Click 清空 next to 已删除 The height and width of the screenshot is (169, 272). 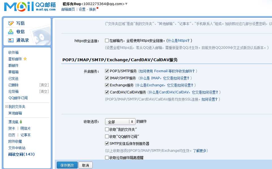pyautogui.click(x=44, y=85)
